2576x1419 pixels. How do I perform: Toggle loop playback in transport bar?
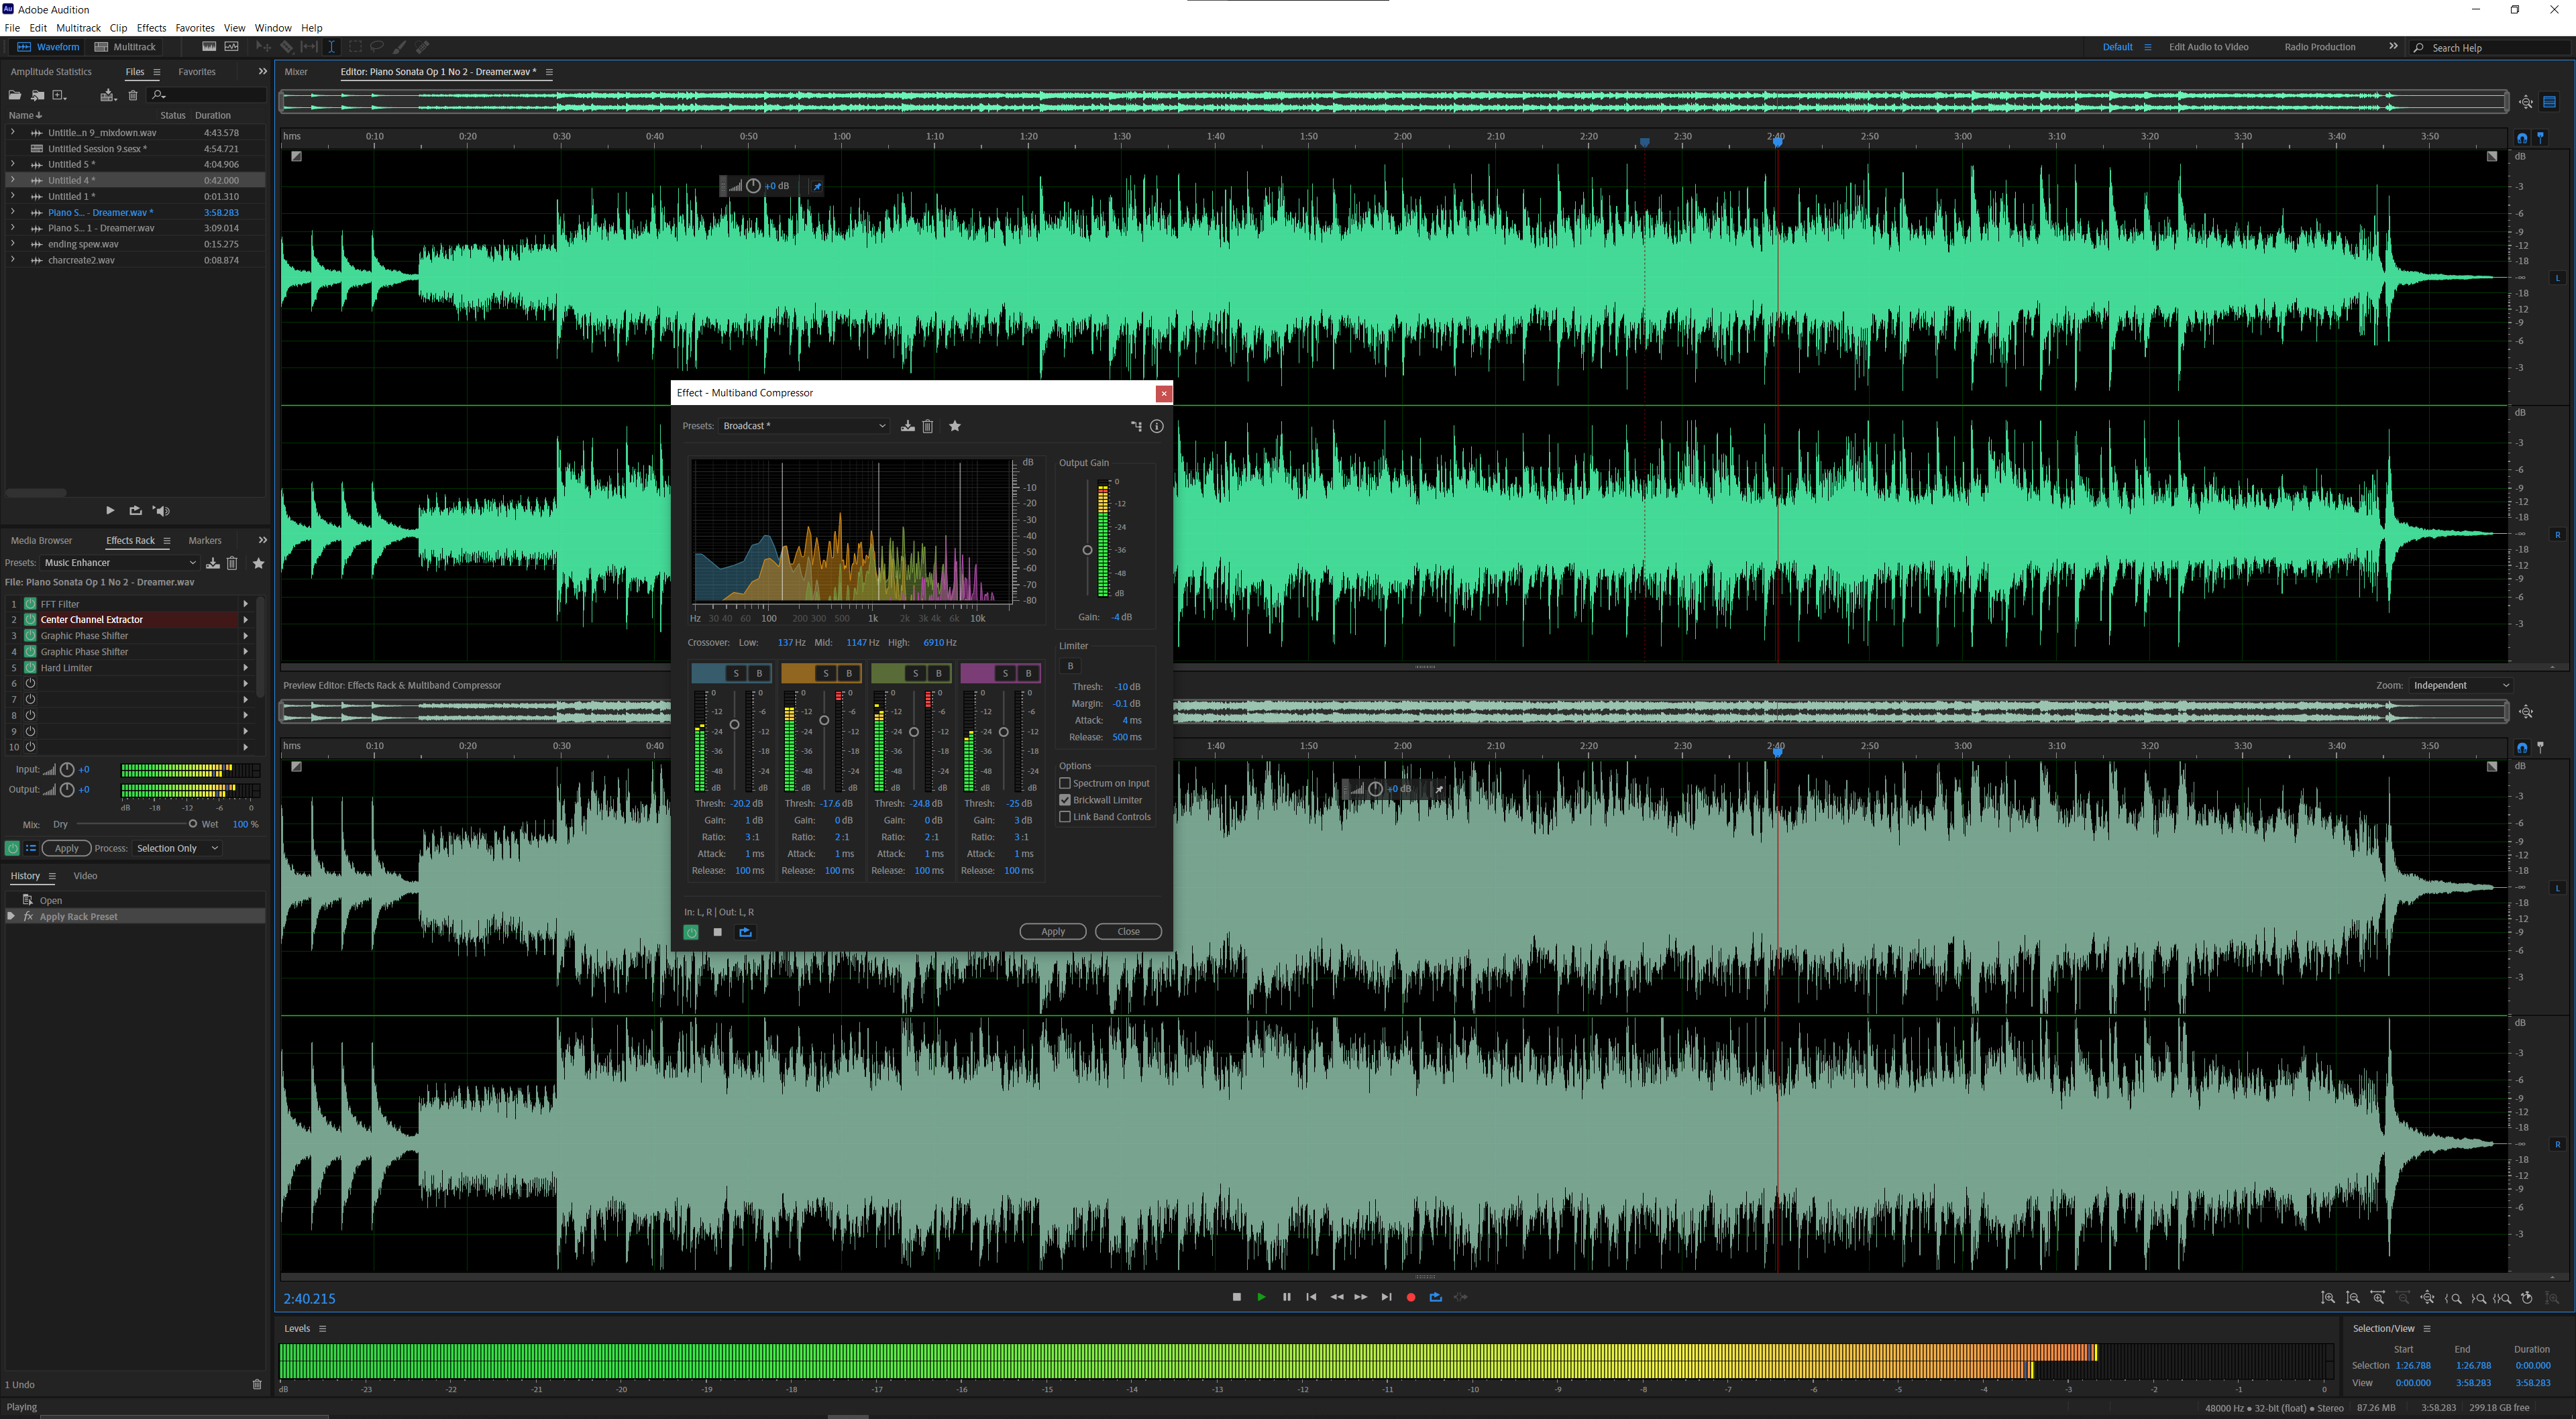point(1436,1297)
